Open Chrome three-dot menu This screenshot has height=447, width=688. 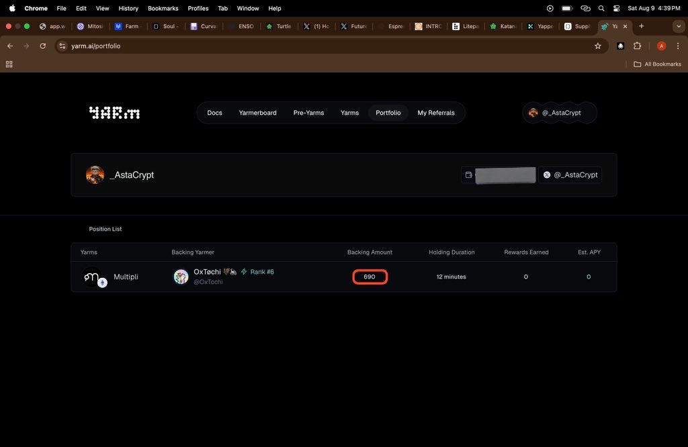pyautogui.click(x=678, y=46)
